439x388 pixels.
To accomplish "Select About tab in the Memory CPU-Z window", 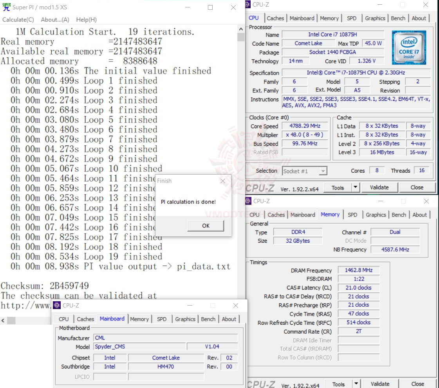I will pyautogui.click(x=419, y=215).
